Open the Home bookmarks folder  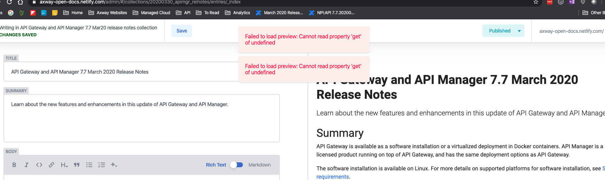[x=73, y=13]
